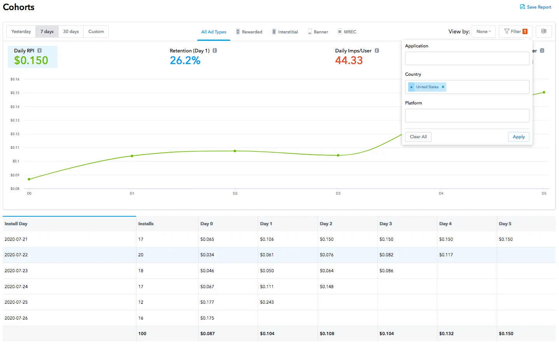Click the D2 data point on chart
This screenshot has height=346, width=559.
point(235,151)
